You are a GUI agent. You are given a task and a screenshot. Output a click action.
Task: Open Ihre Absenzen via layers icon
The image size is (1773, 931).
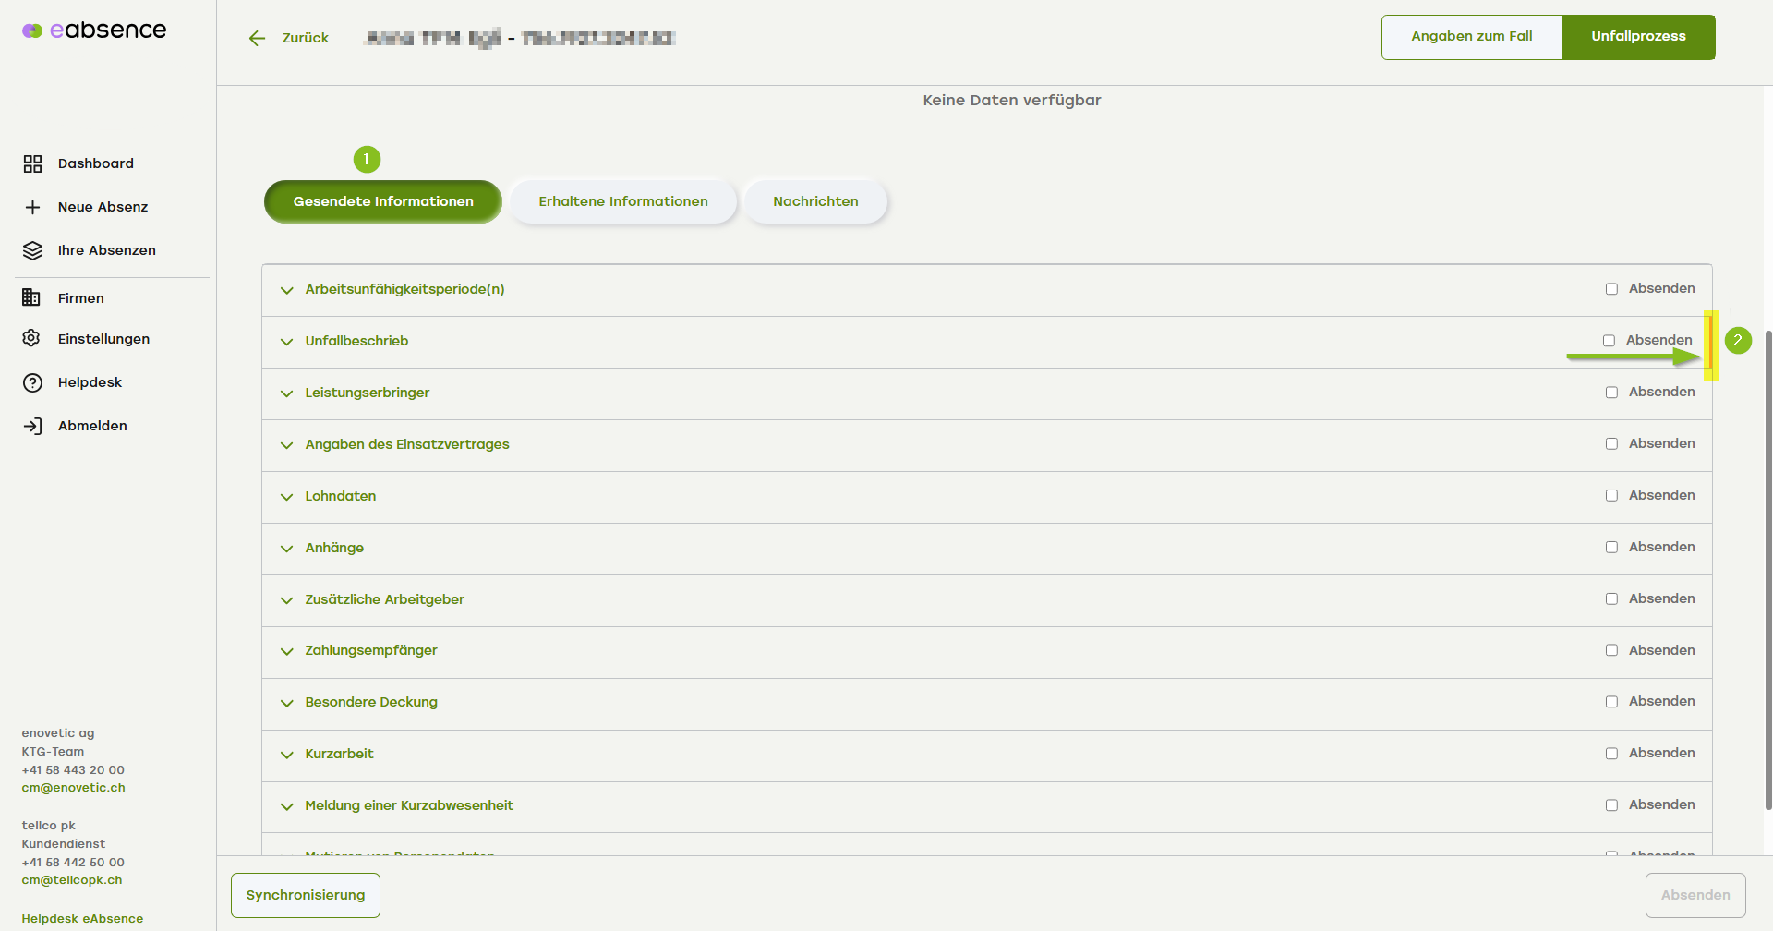(32, 250)
